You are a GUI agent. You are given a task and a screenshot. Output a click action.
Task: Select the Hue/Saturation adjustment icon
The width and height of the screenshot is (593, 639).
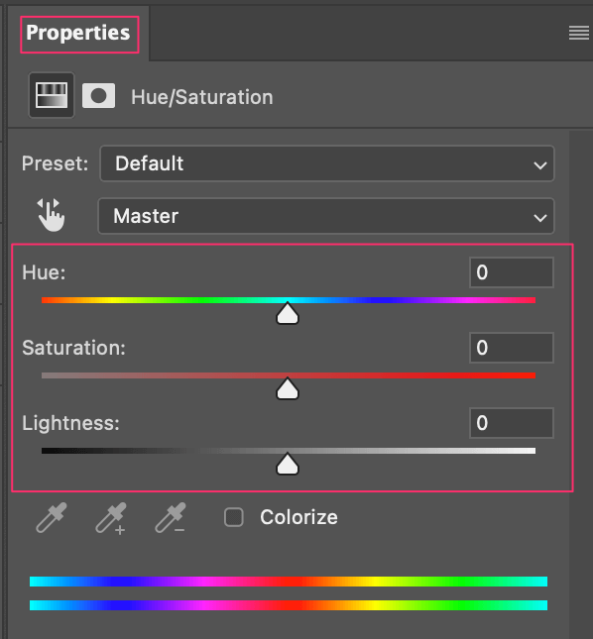pyautogui.click(x=52, y=95)
